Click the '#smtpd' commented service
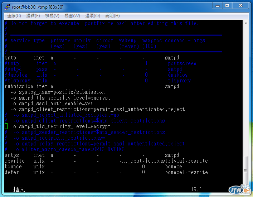Viewport: 253px width, 197px height. [13, 69]
